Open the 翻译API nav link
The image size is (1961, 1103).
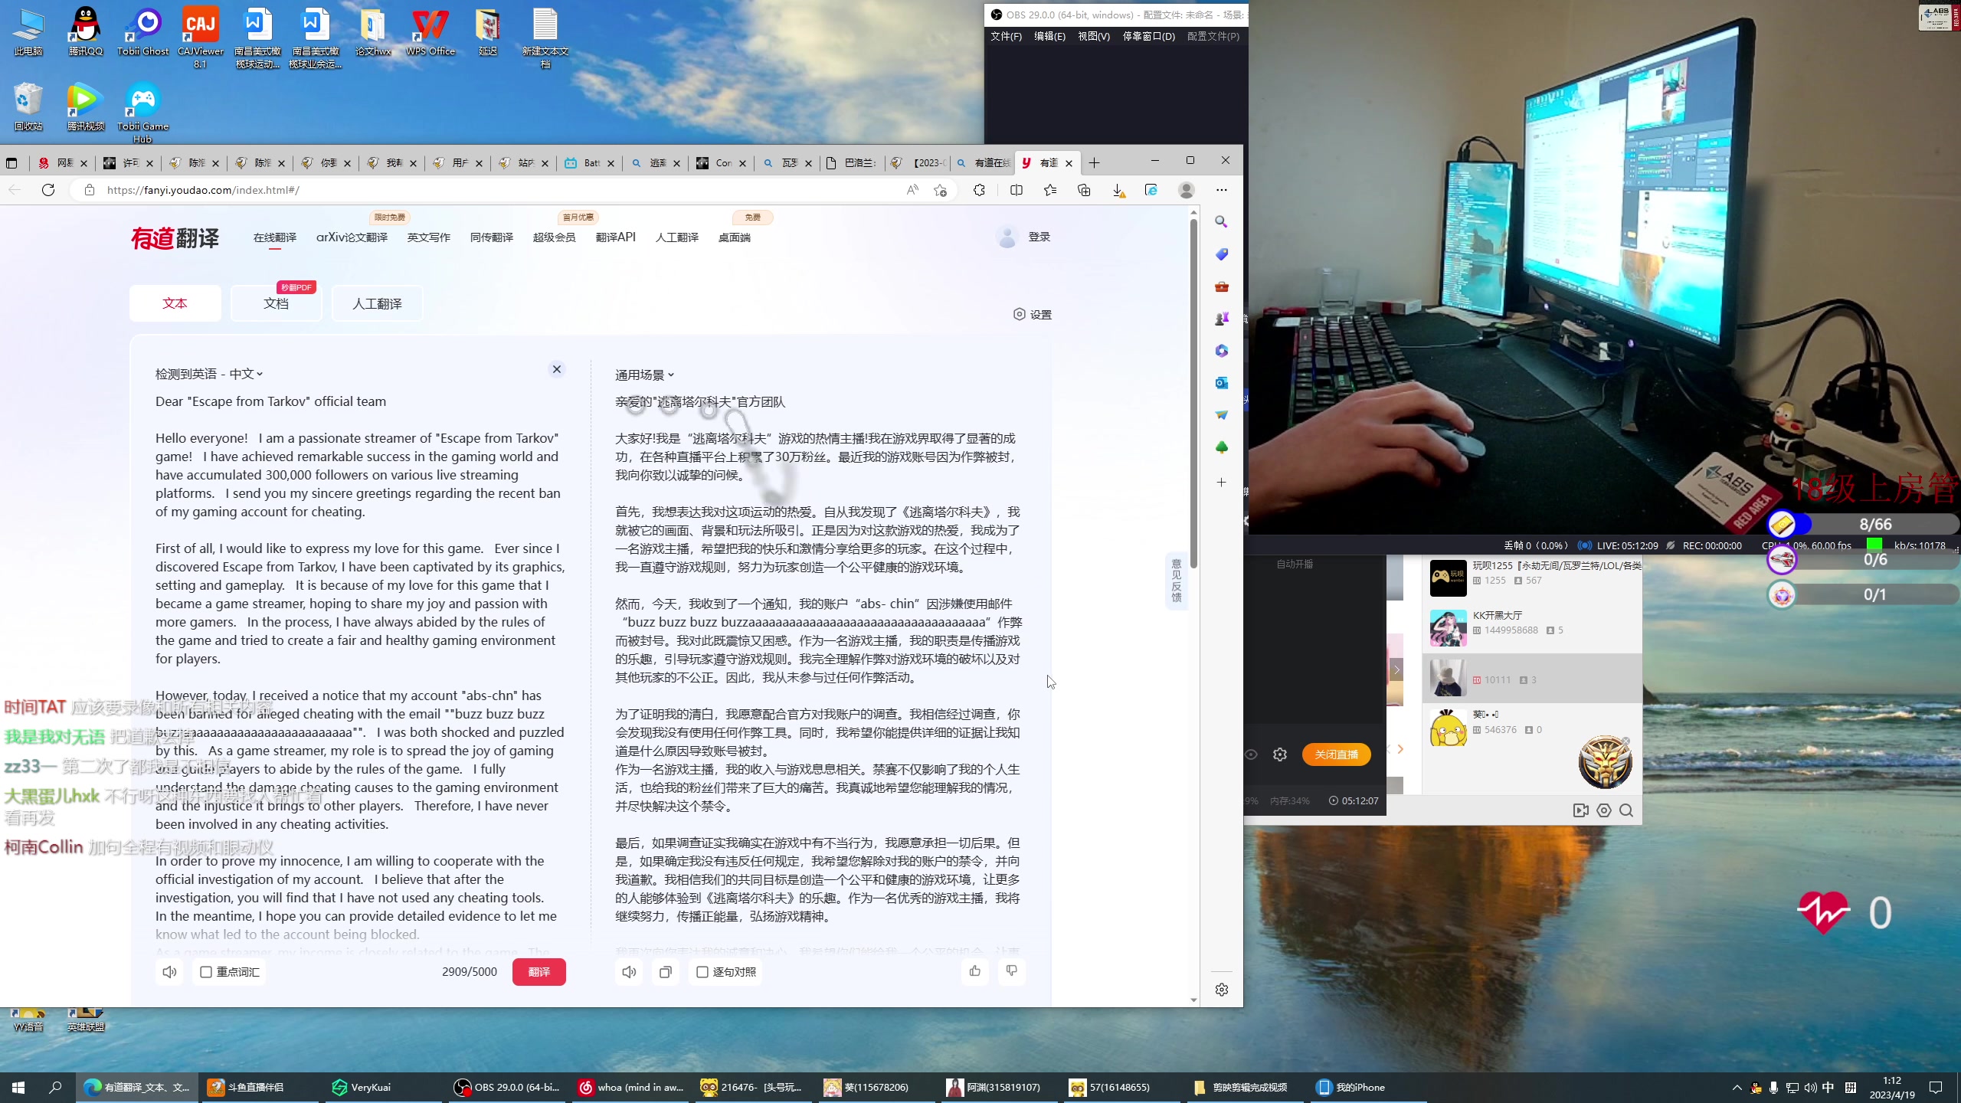point(615,237)
